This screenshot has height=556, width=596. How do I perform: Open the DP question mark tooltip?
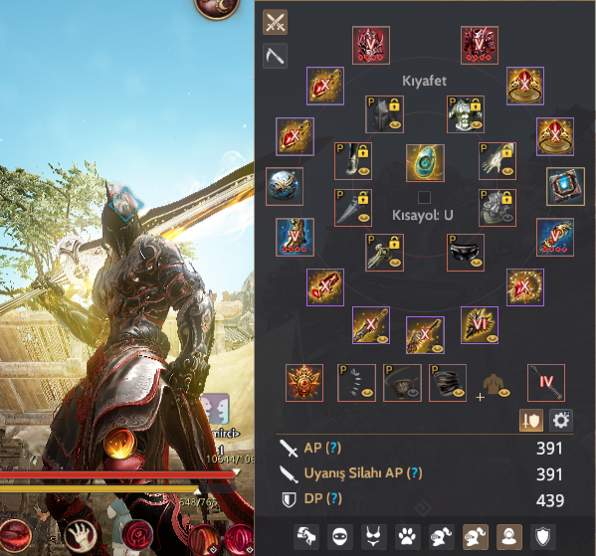click(x=333, y=498)
